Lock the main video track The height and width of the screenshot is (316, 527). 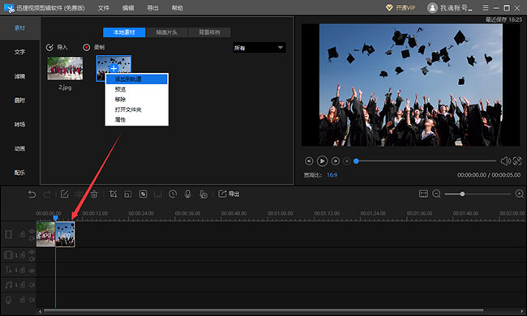pos(22,234)
